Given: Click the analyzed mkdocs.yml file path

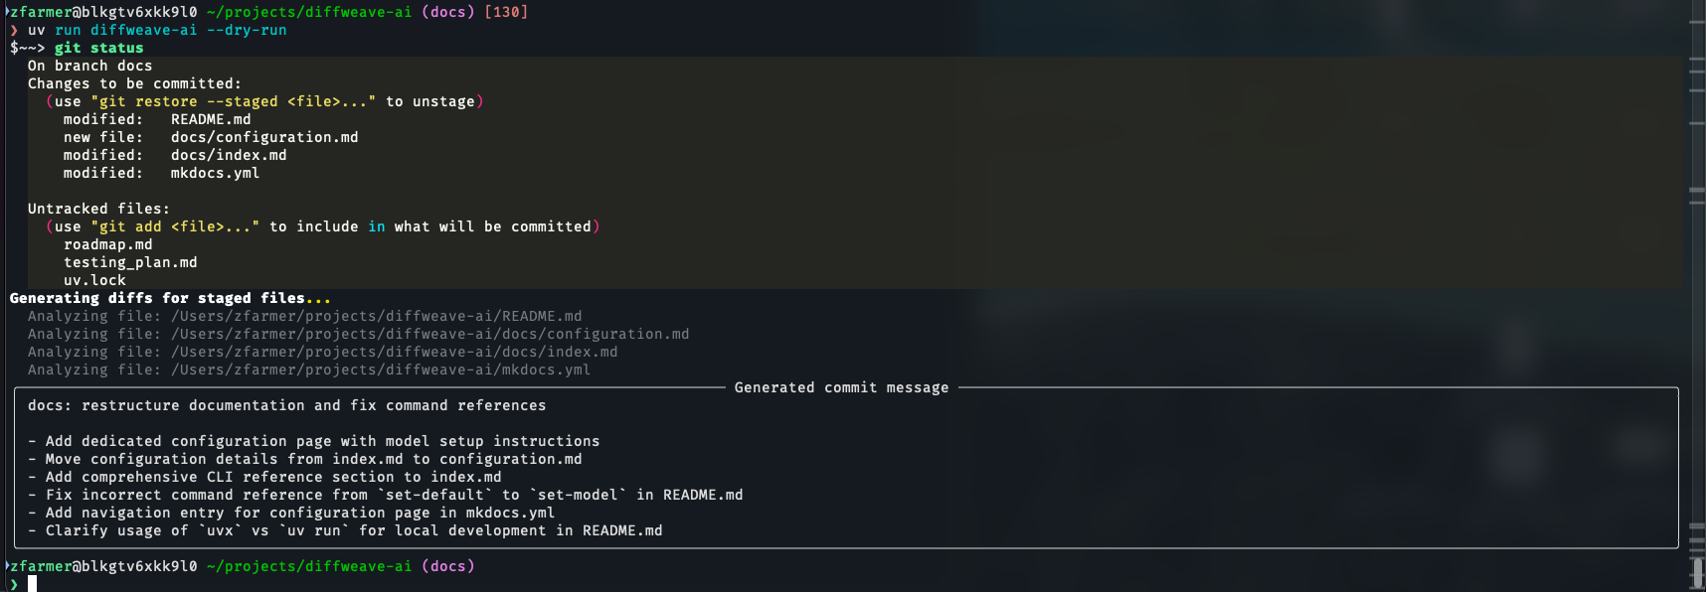Looking at the screenshot, I should point(381,370).
